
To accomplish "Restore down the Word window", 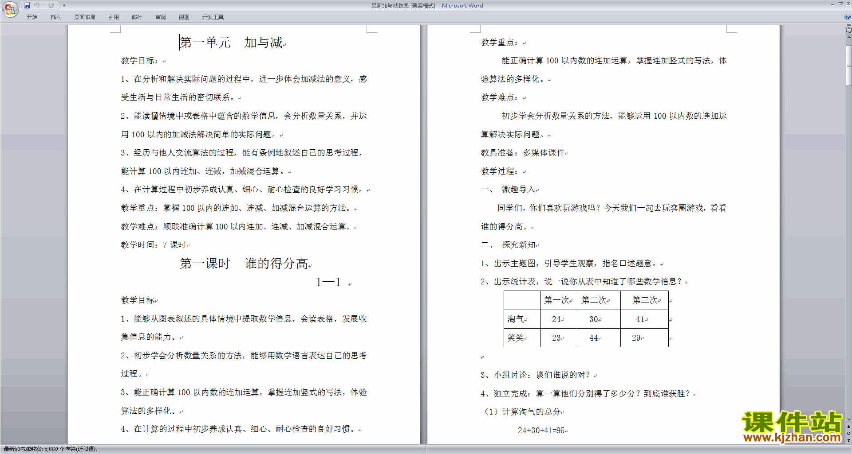I will coord(840,4).
